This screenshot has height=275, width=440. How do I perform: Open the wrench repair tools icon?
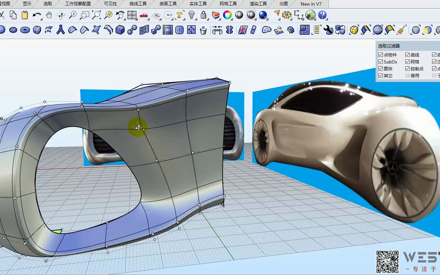click(328, 30)
